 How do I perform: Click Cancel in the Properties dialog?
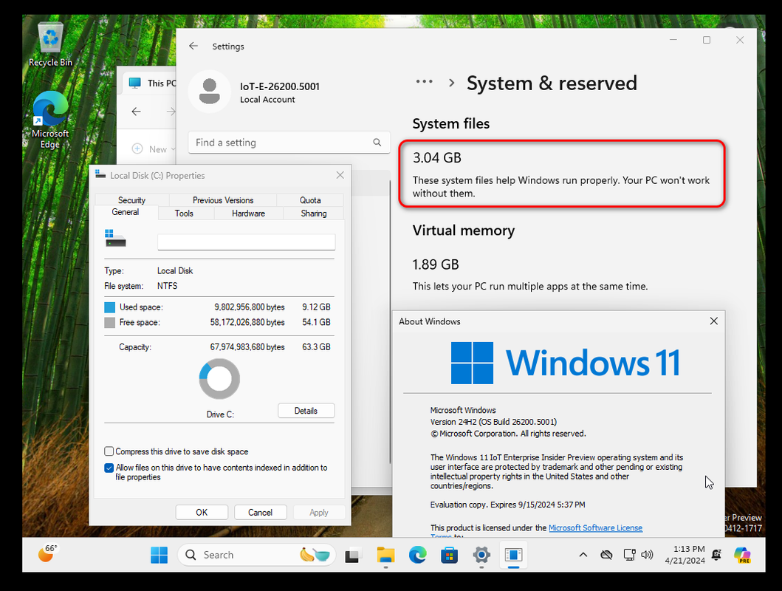pyautogui.click(x=261, y=512)
